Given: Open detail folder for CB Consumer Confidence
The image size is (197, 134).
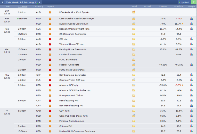Looking at the screenshot, I should (x=134, y=34).
